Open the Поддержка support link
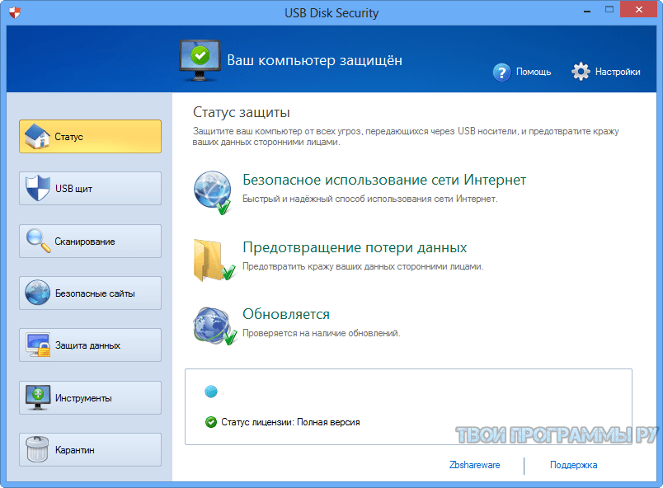The height and width of the screenshot is (488, 663). coord(573,465)
